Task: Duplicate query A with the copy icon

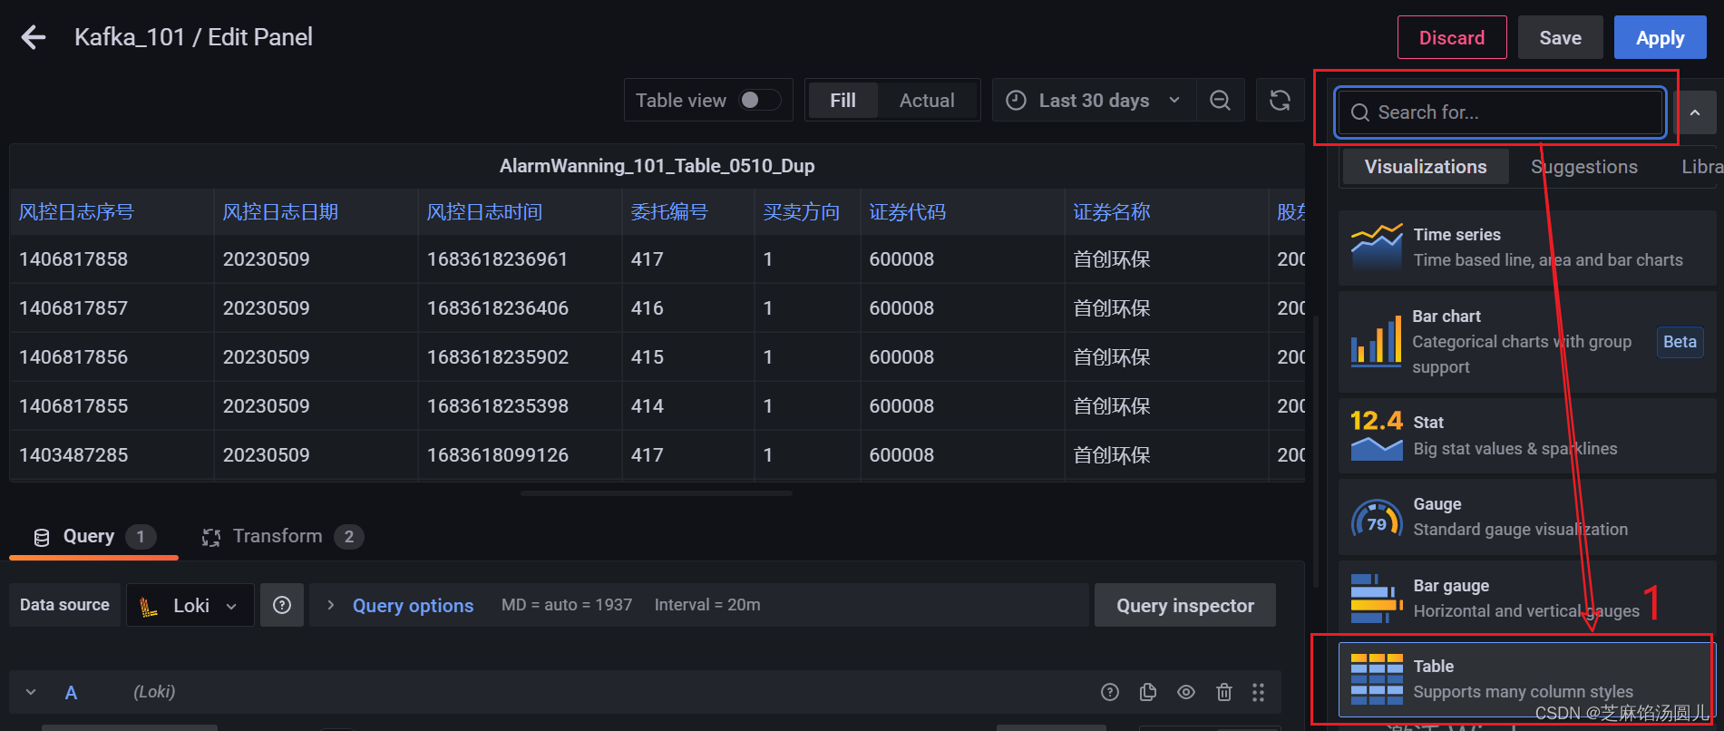Action: coord(1148,692)
